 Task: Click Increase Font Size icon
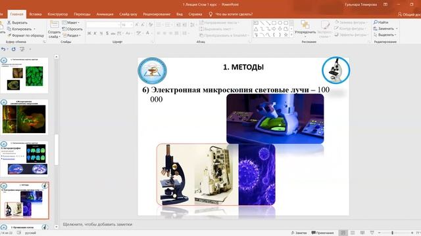[x=137, y=25]
